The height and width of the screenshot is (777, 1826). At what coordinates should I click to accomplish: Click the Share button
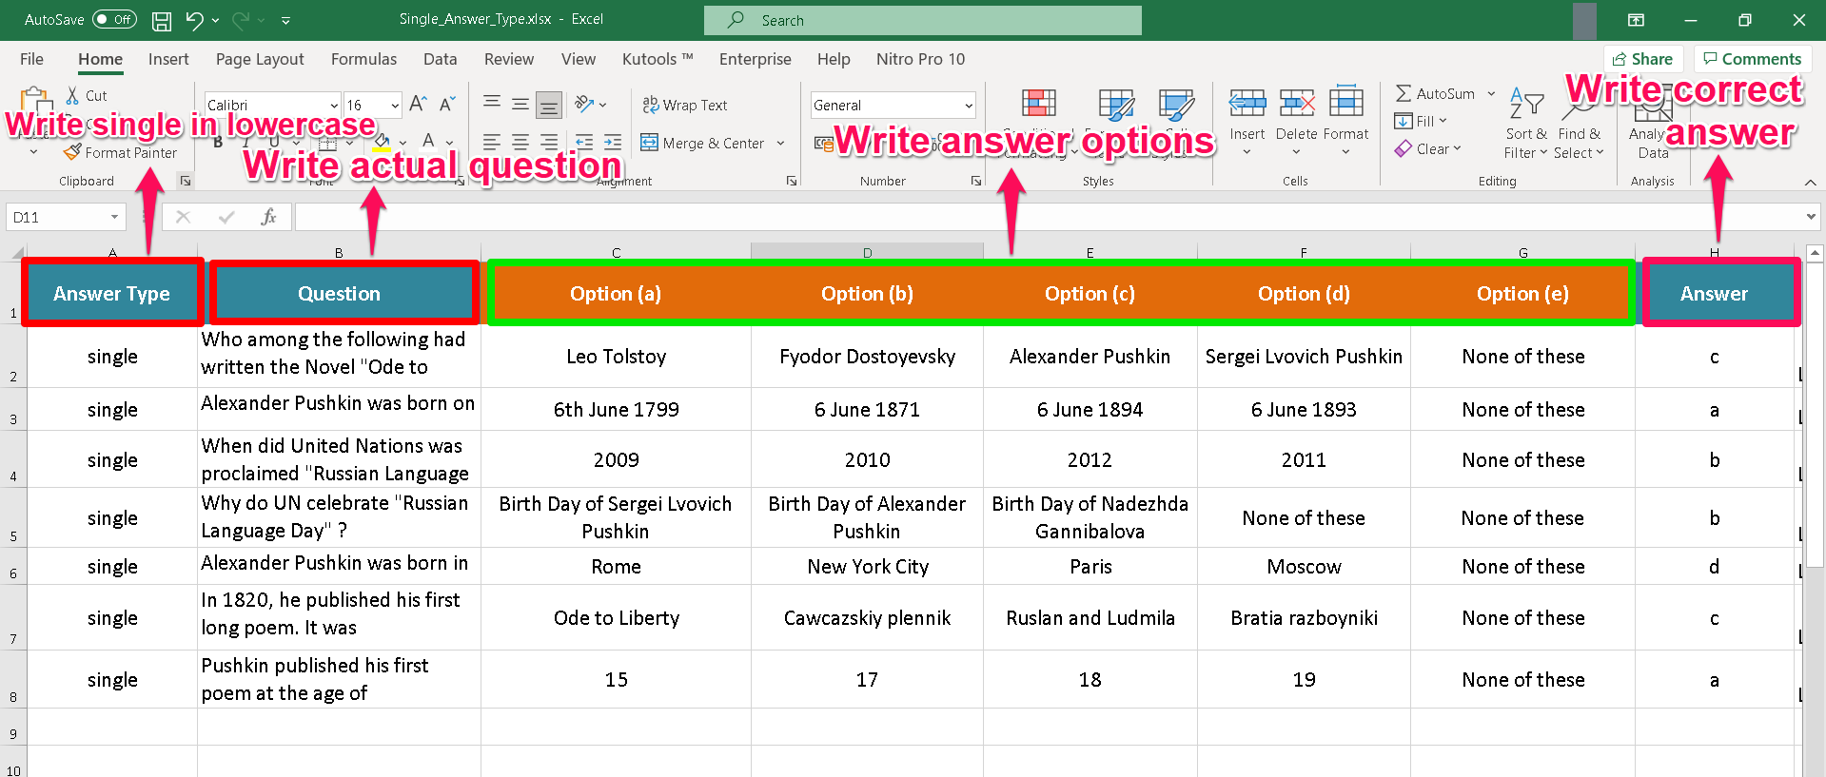[x=1642, y=59]
